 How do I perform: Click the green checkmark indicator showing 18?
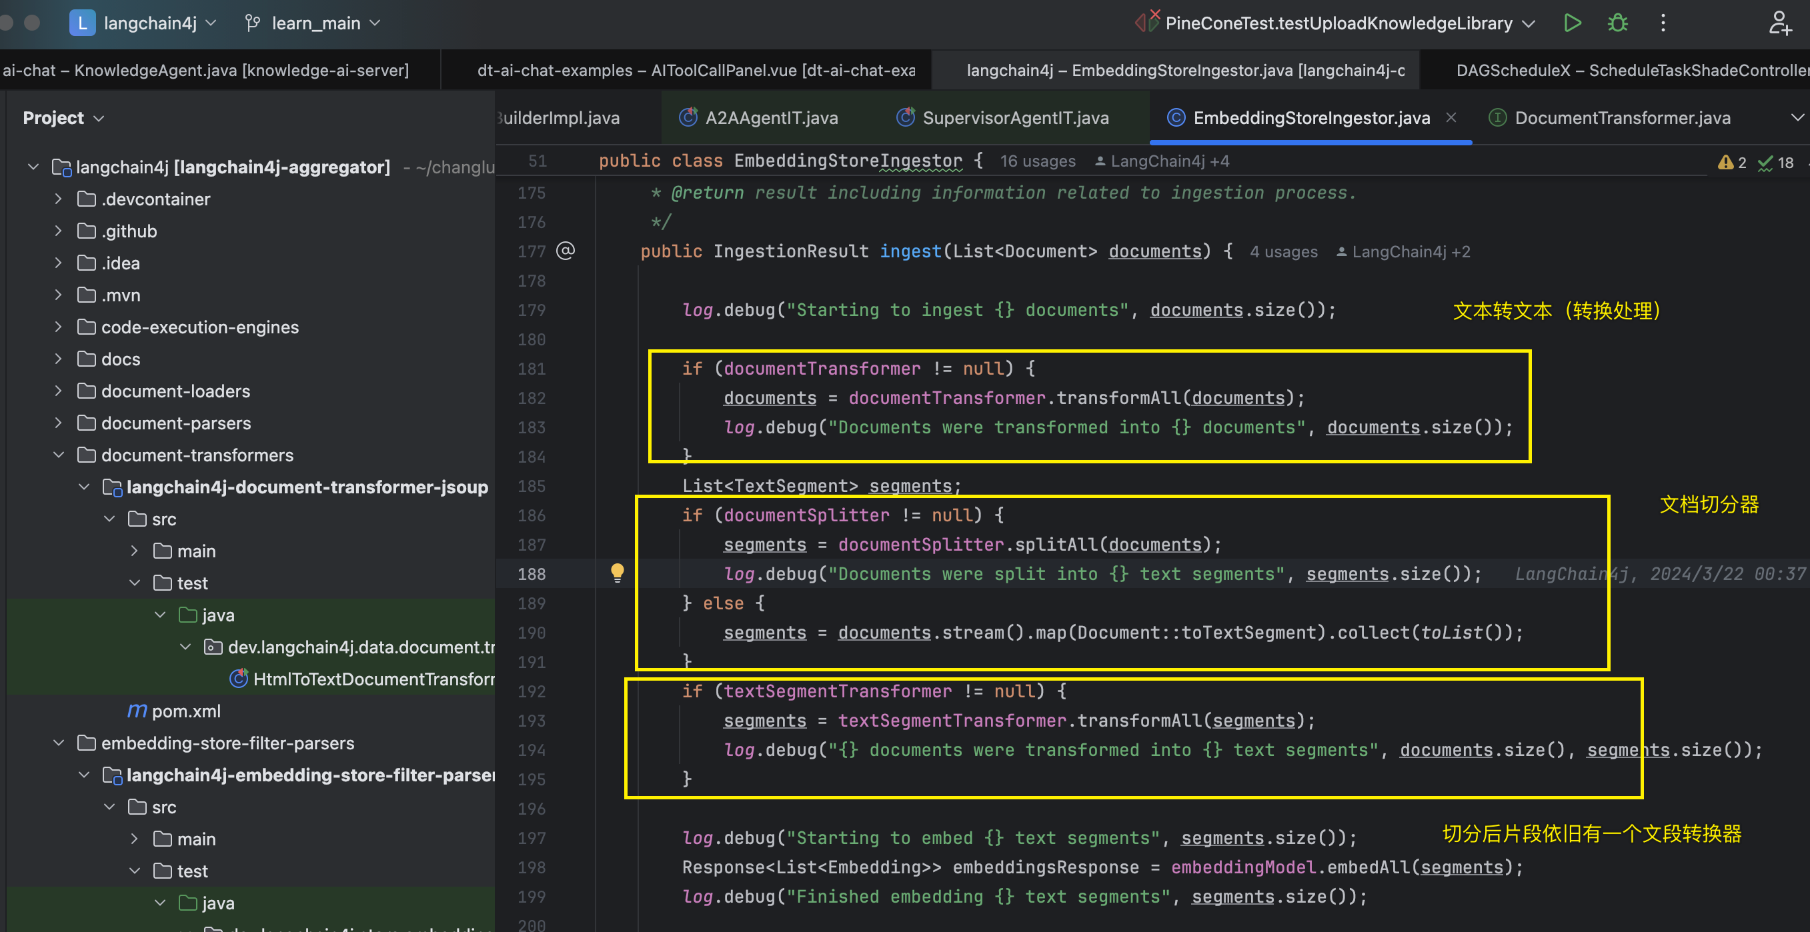[1775, 163]
